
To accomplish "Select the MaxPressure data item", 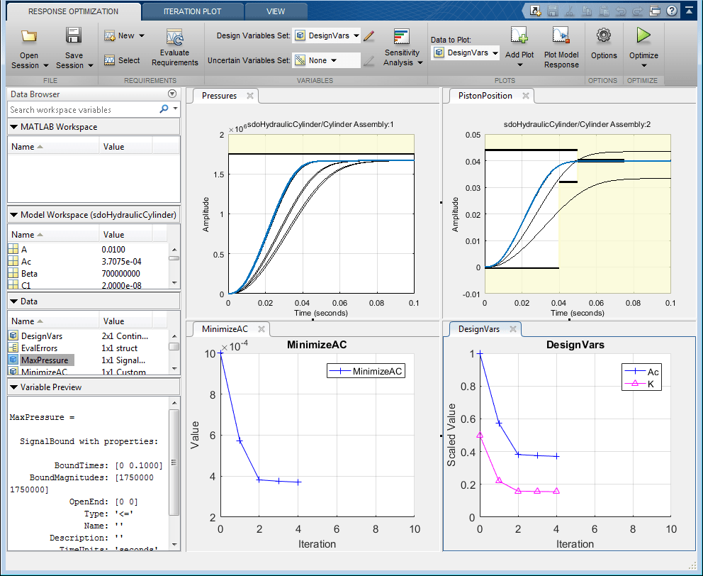I will click(x=44, y=360).
